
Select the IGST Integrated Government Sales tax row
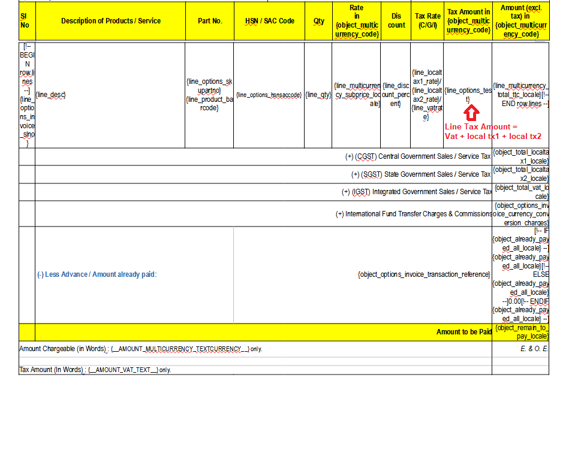[416, 192]
